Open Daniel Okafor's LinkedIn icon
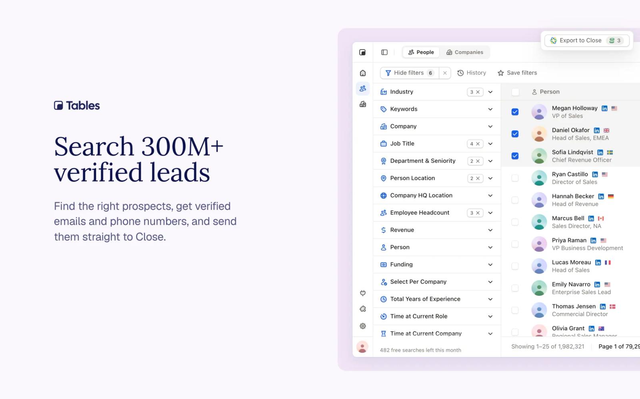This screenshot has height=399, width=640. click(x=596, y=131)
